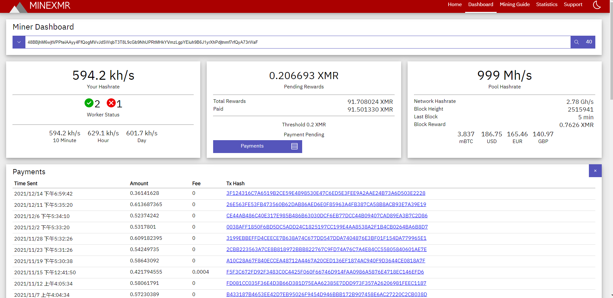The image size is (613, 298).
Task: Click the 629.1 kh/s Hour value
Action: pos(103,133)
